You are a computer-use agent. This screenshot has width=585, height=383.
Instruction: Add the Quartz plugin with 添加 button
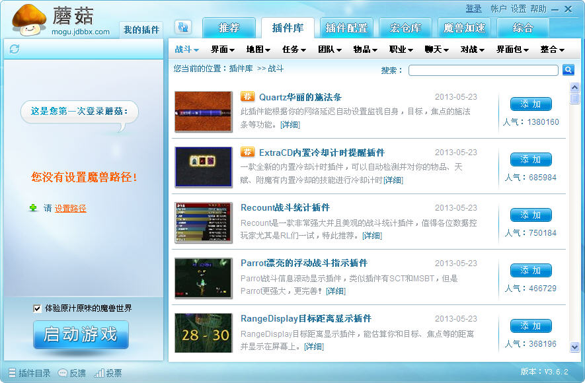[x=530, y=104]
